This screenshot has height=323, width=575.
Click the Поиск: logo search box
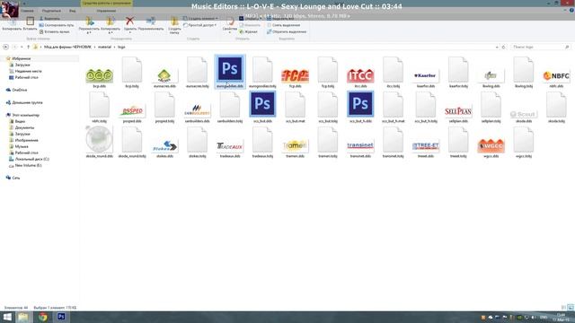tap(541, 47)
